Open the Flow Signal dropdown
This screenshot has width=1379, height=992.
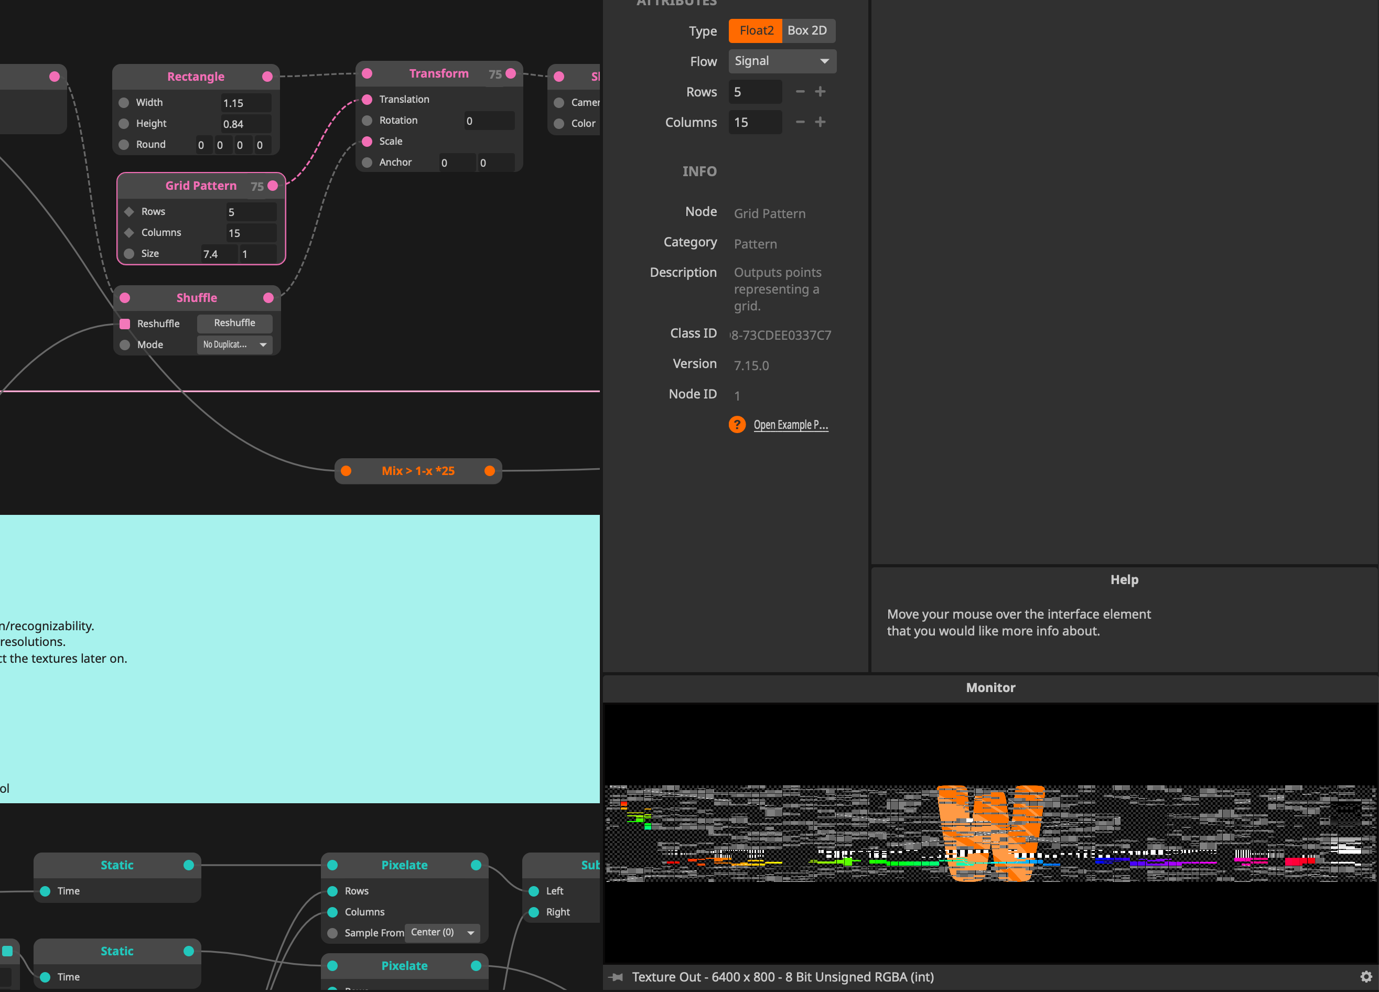[782, 61]
